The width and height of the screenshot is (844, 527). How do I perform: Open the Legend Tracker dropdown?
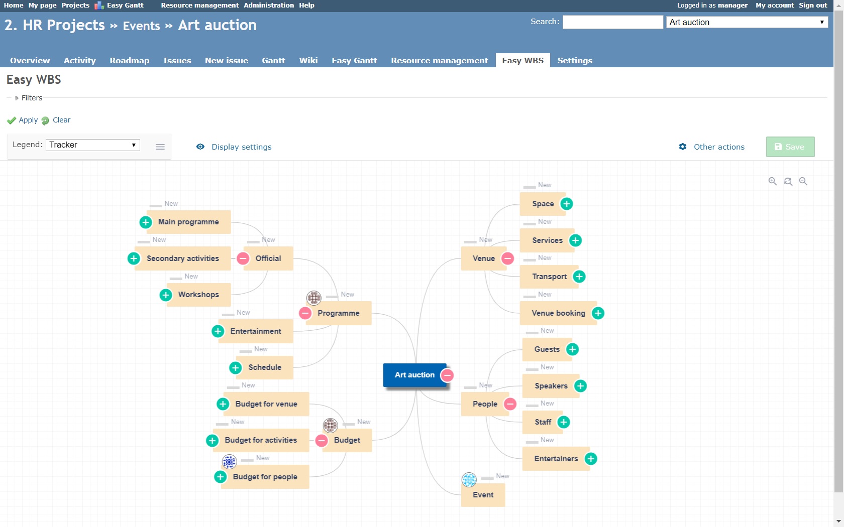tap(92, 145)
